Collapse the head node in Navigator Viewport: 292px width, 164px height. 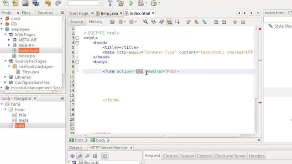pos(5,109)
